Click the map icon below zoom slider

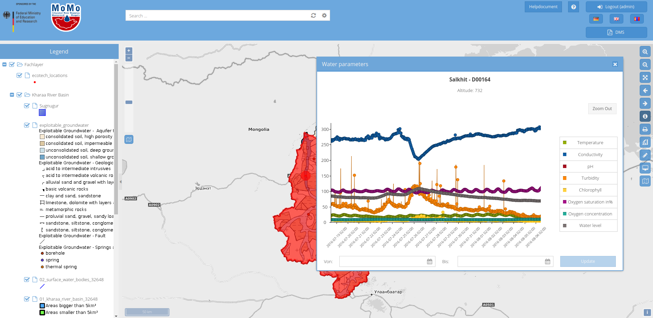[129, 139]
